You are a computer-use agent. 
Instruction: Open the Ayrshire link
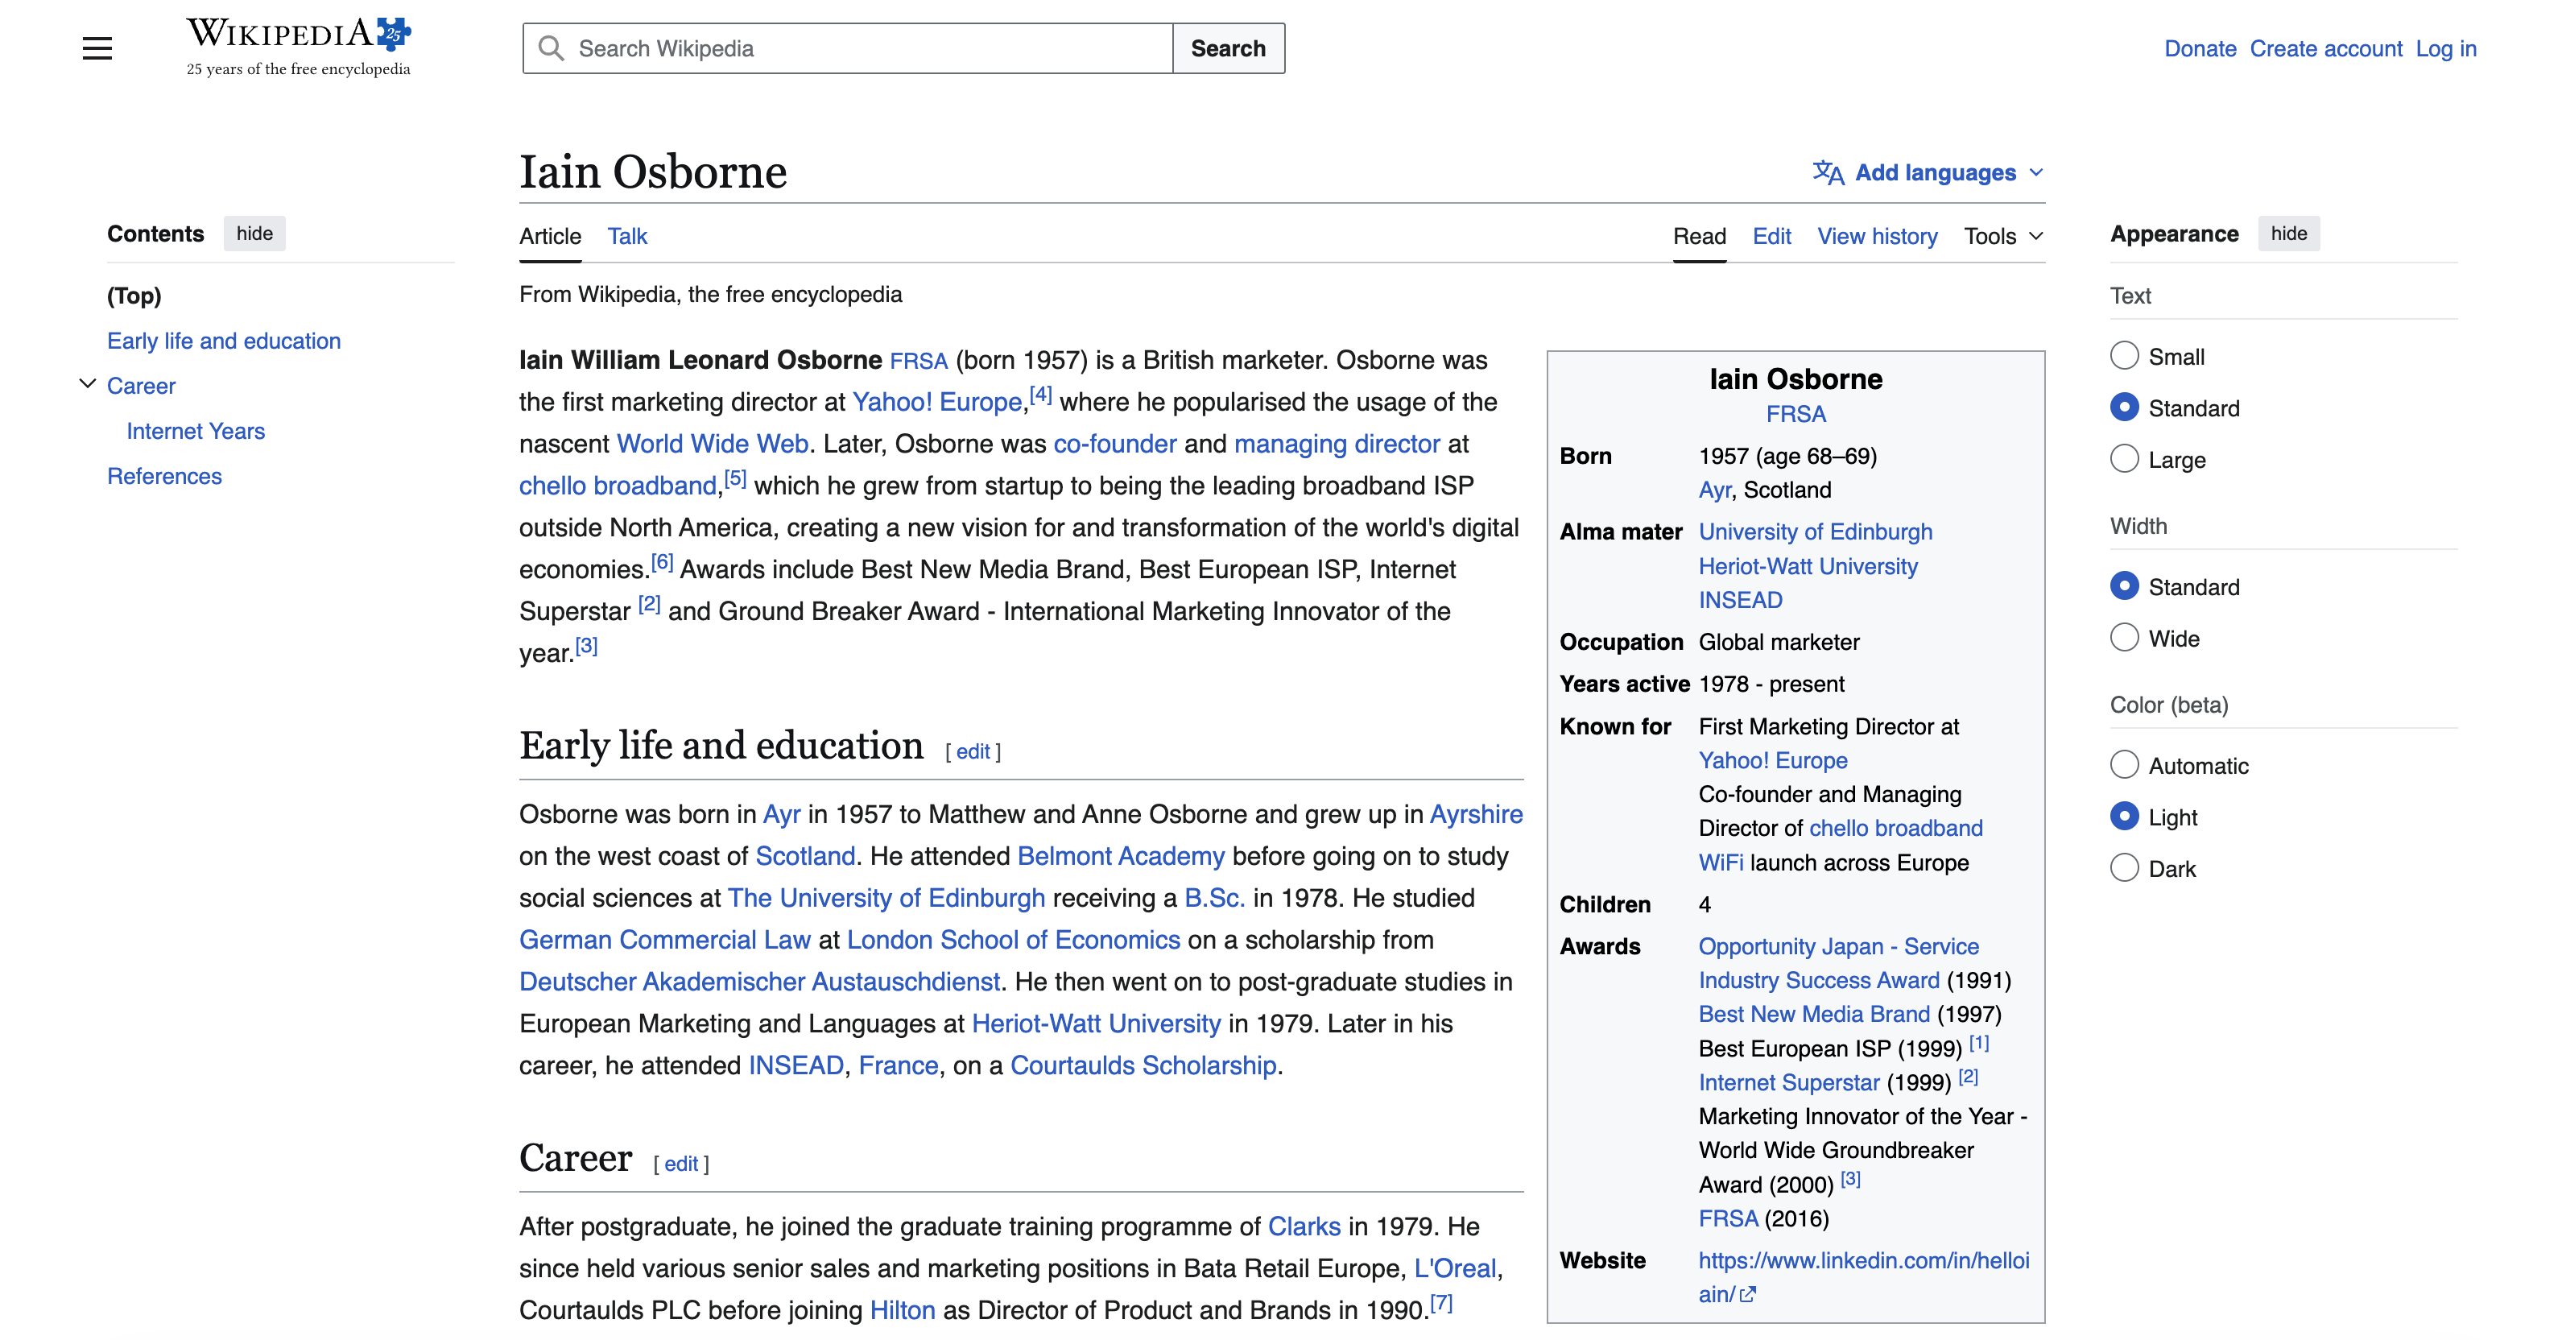click(1476, 814)
